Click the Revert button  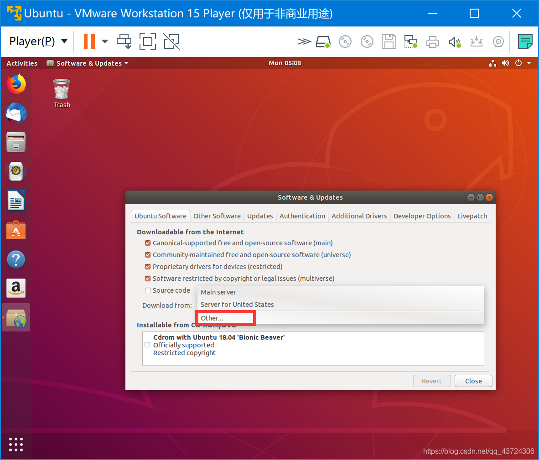point(432,381)
